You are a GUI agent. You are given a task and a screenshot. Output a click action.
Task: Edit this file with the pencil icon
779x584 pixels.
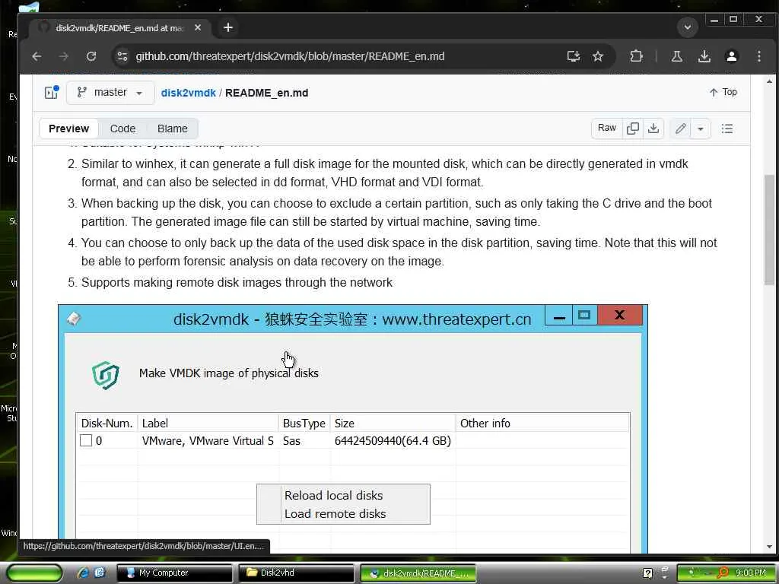click(680, 129)
